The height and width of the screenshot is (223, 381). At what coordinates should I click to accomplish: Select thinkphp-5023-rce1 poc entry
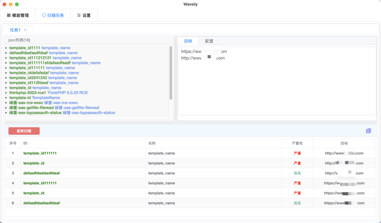49,93
